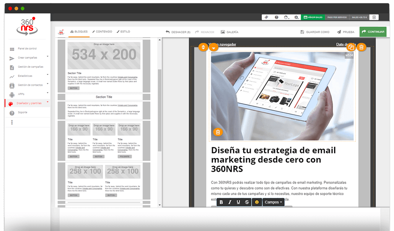The image size is (394, 231).
Task: Toggle strikethrough text formatting
Action: pos(247,202)
